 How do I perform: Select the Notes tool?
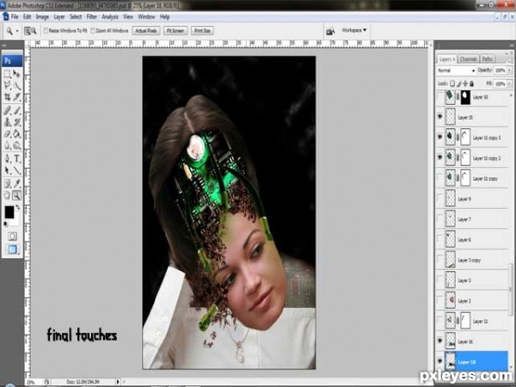pos(7,183)
